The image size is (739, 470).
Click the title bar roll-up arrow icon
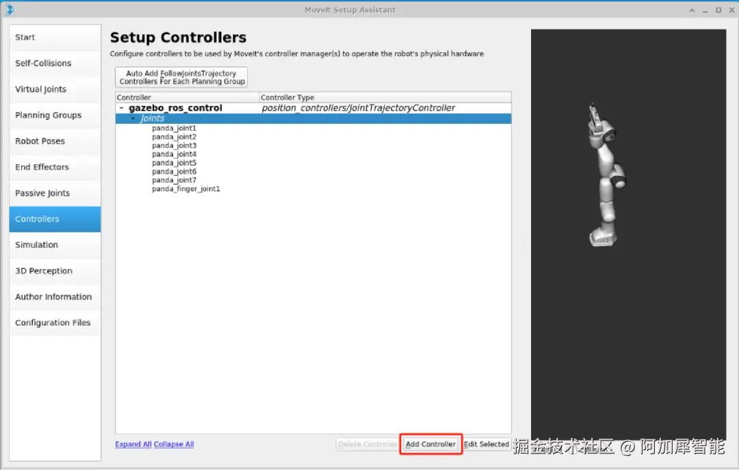[692, 10]
